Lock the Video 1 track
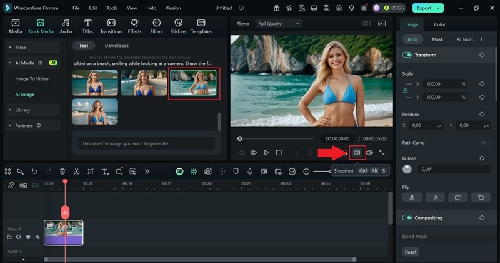Image resolution: width=500 pixels, height=263 pixels. (9, 237)
